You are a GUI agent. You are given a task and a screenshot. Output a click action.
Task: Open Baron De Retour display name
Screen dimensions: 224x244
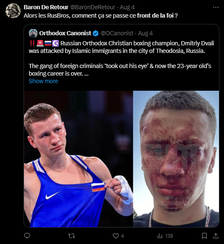[46, 7]
